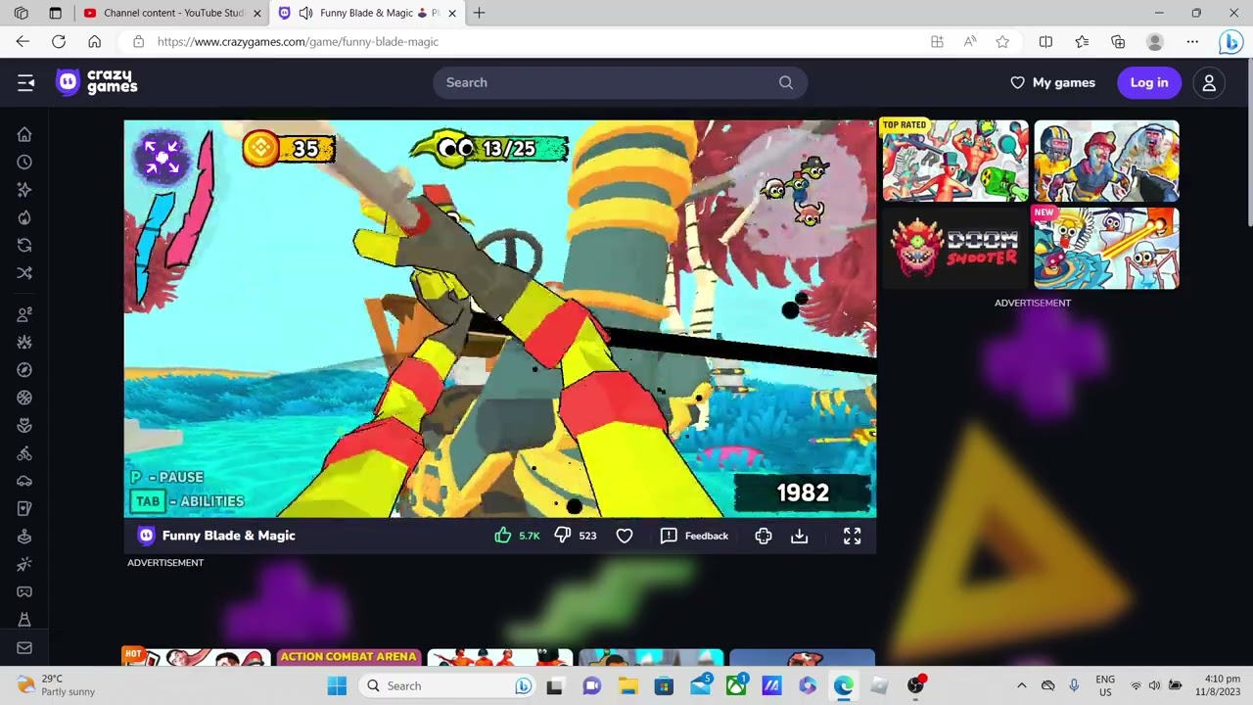
Task: Open New games sparkle icon in sidebar
Action: tap(24, 190)
